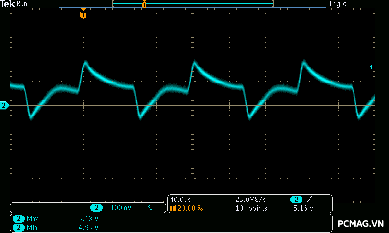The height and width of the screenshot is (233, 389).
Task: Click the trigger source channel 2 badge
Action: (296, 200)
